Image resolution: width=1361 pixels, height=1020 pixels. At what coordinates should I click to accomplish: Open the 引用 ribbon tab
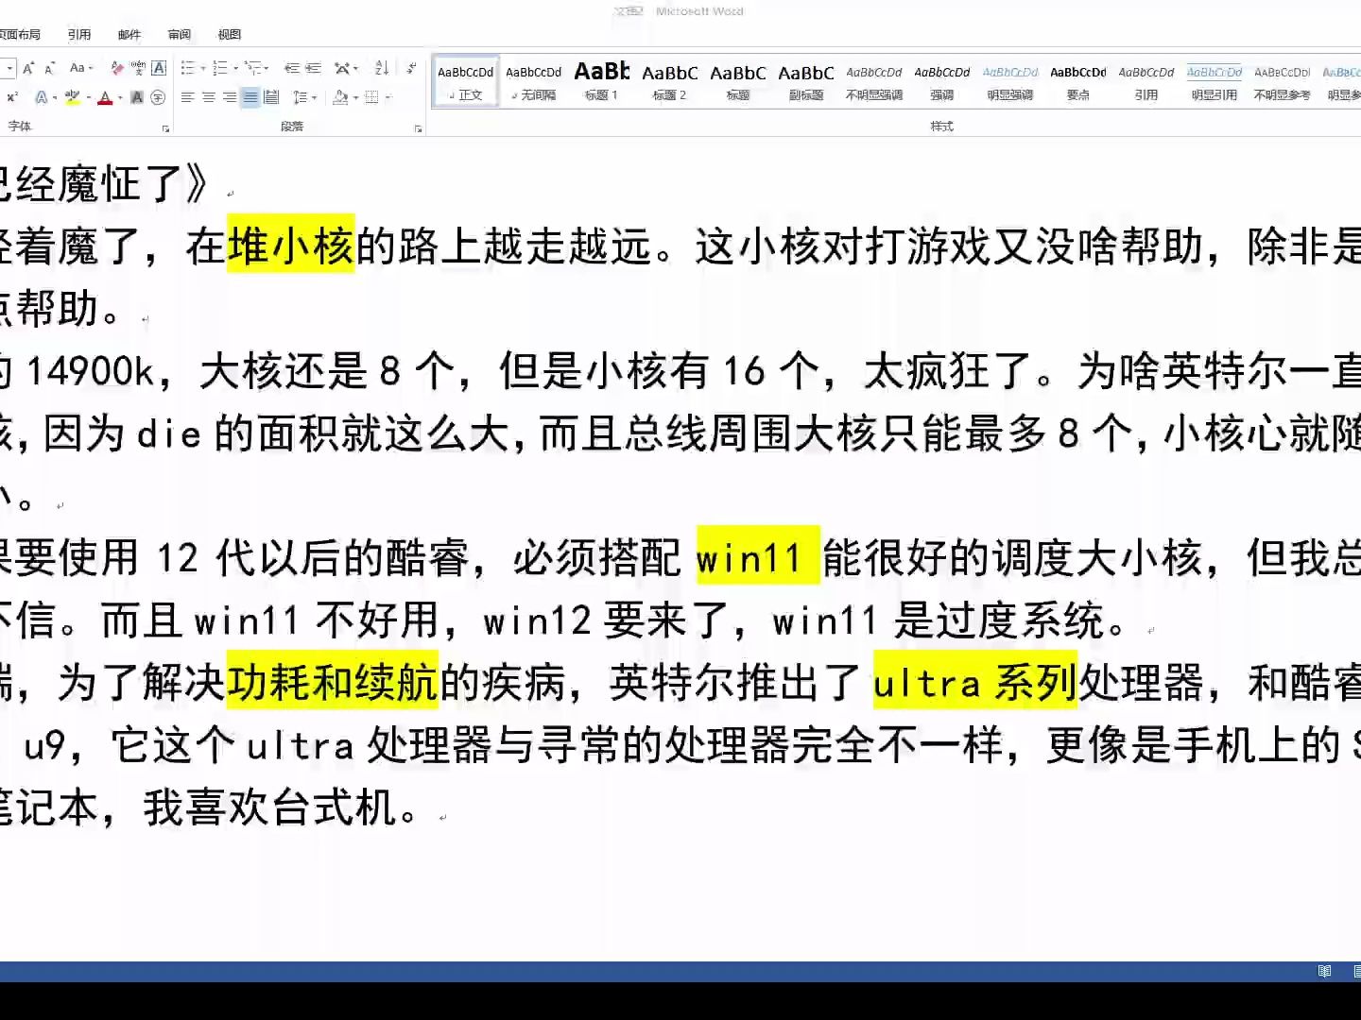[79, 34]
